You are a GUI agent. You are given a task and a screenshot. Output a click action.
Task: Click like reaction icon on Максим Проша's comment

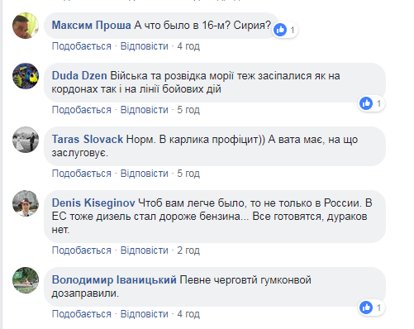point(280,30)
